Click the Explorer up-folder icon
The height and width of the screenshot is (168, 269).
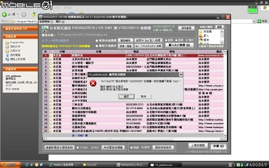34,14
